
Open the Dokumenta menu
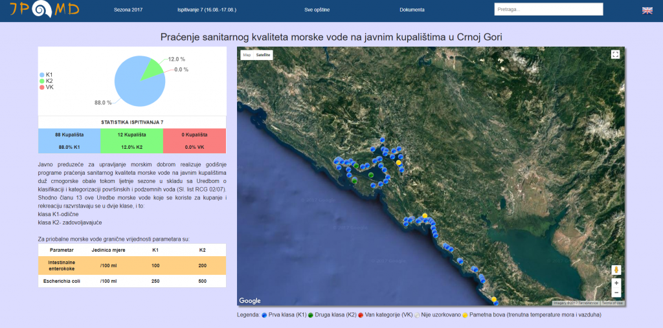coord(412,10)
